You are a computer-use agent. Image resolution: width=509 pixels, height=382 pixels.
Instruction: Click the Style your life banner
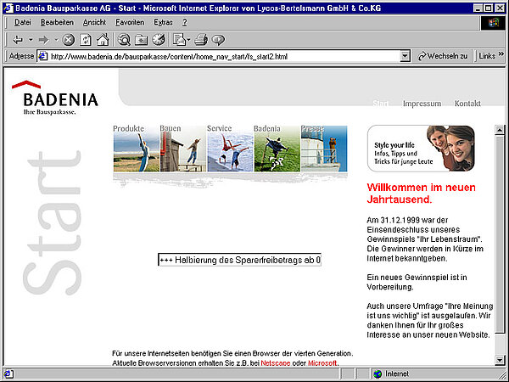point(421,149)
